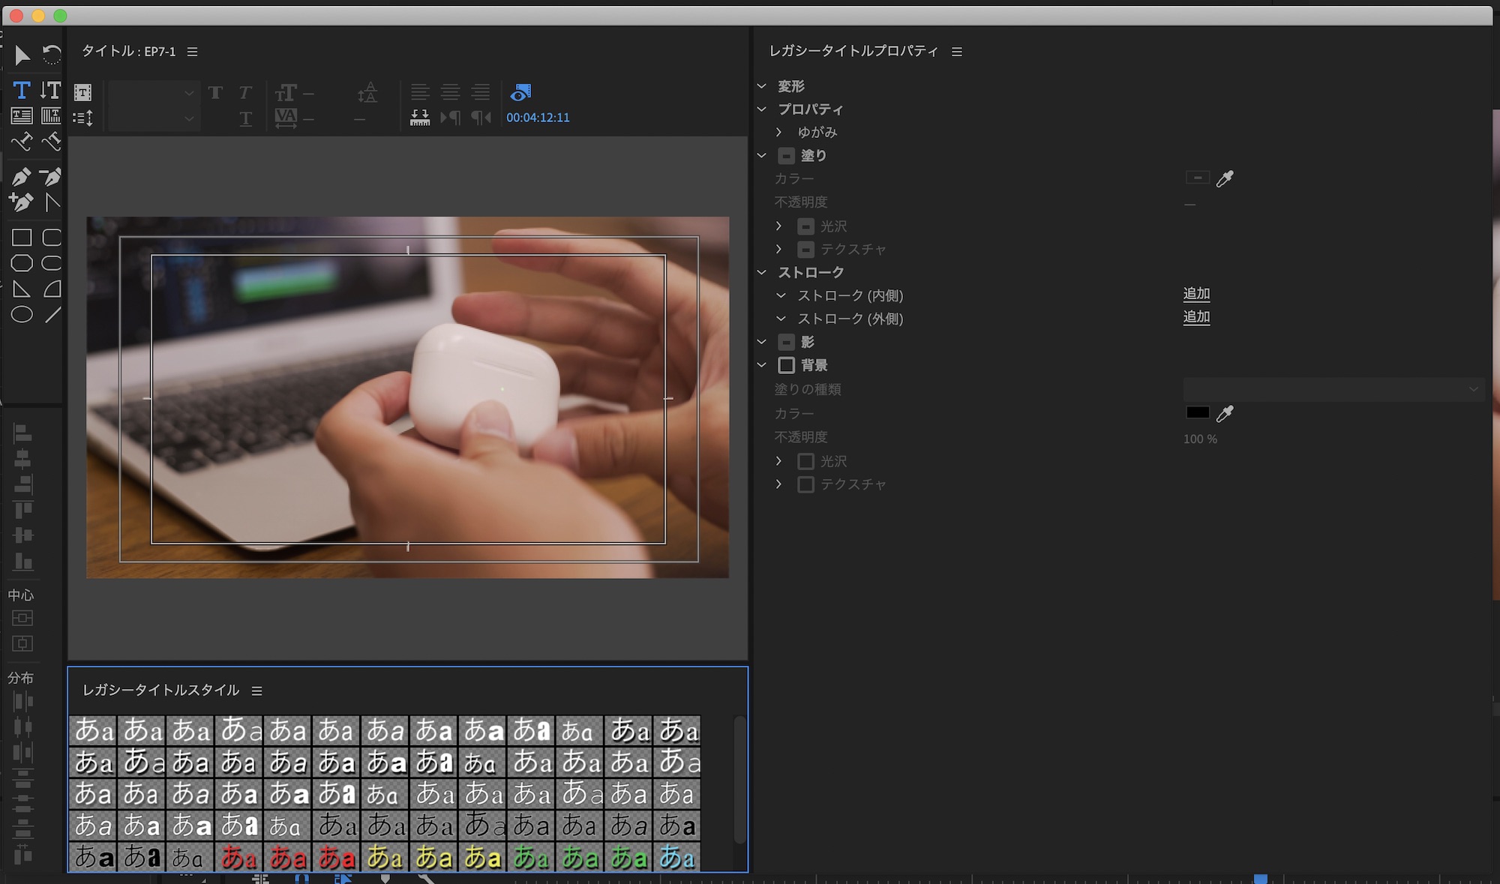Open レガシータイトルプロパティ panel menu
The image size is (1500, 884).
[957, 52]
